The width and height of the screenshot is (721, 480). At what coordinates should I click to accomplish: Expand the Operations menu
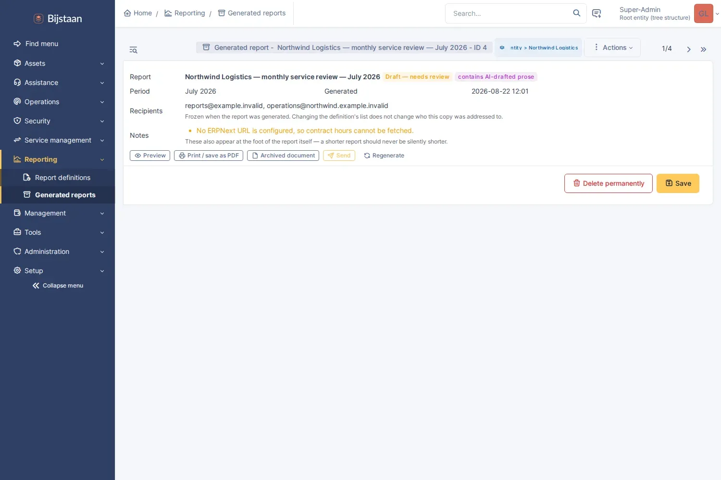[58, 102]
